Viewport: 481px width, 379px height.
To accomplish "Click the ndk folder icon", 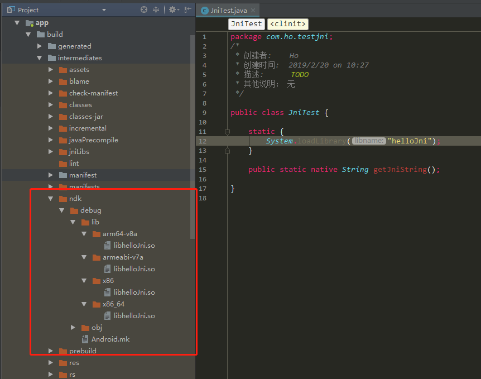I will click(63, 199).
